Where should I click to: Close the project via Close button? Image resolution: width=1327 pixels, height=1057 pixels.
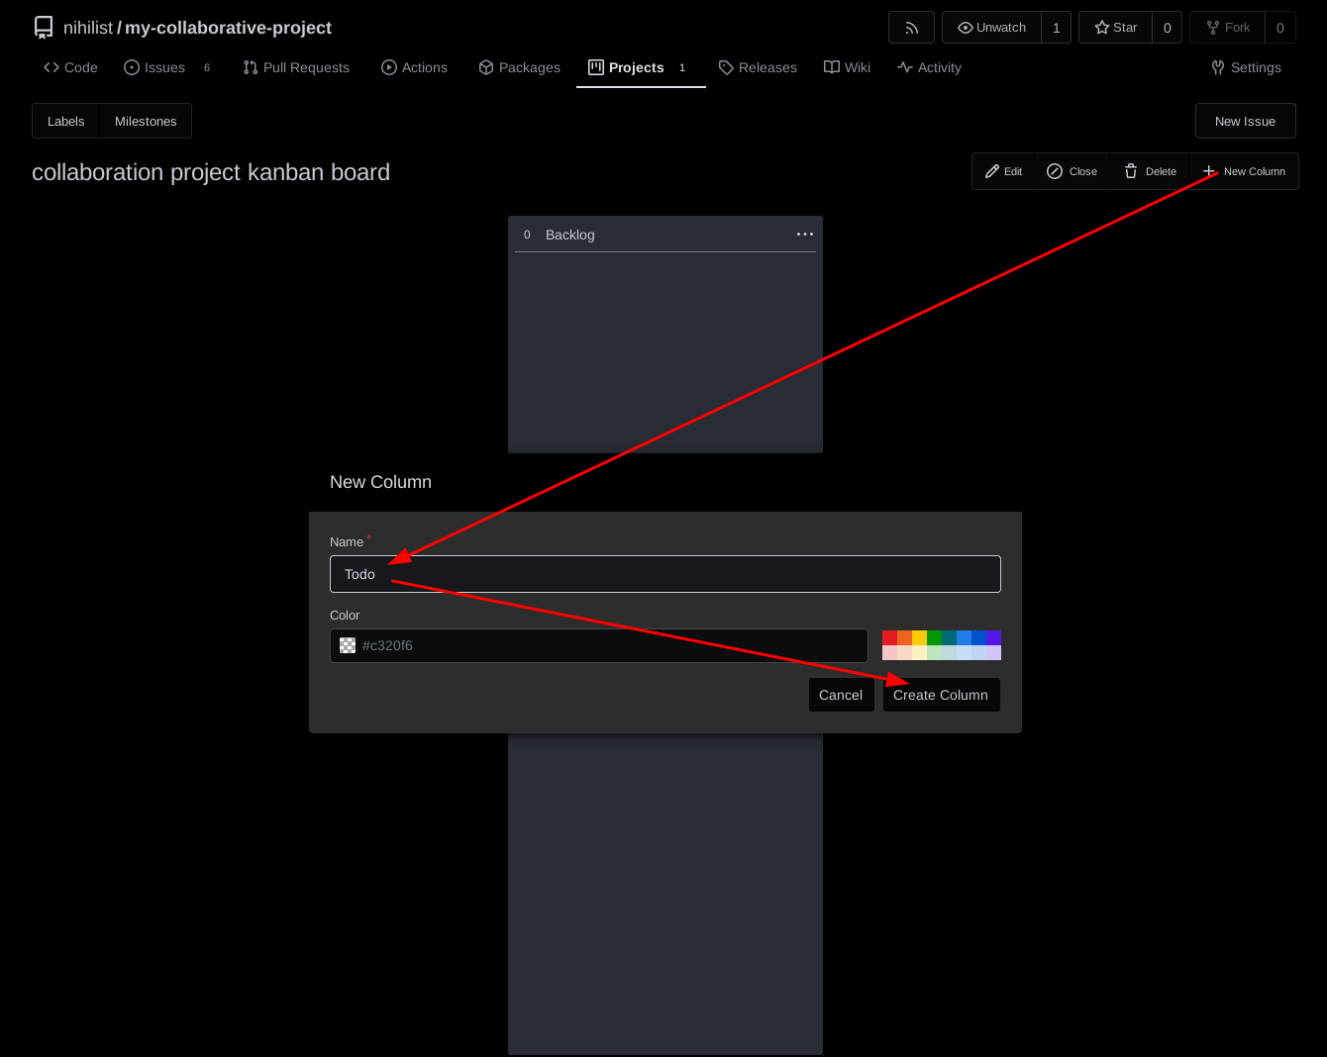[x=1072, y=171]
